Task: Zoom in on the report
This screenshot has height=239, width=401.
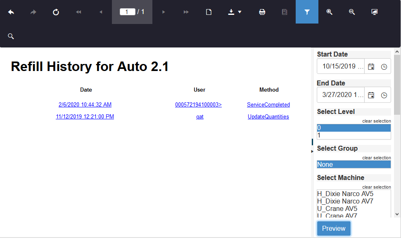Action: (330, 12)
